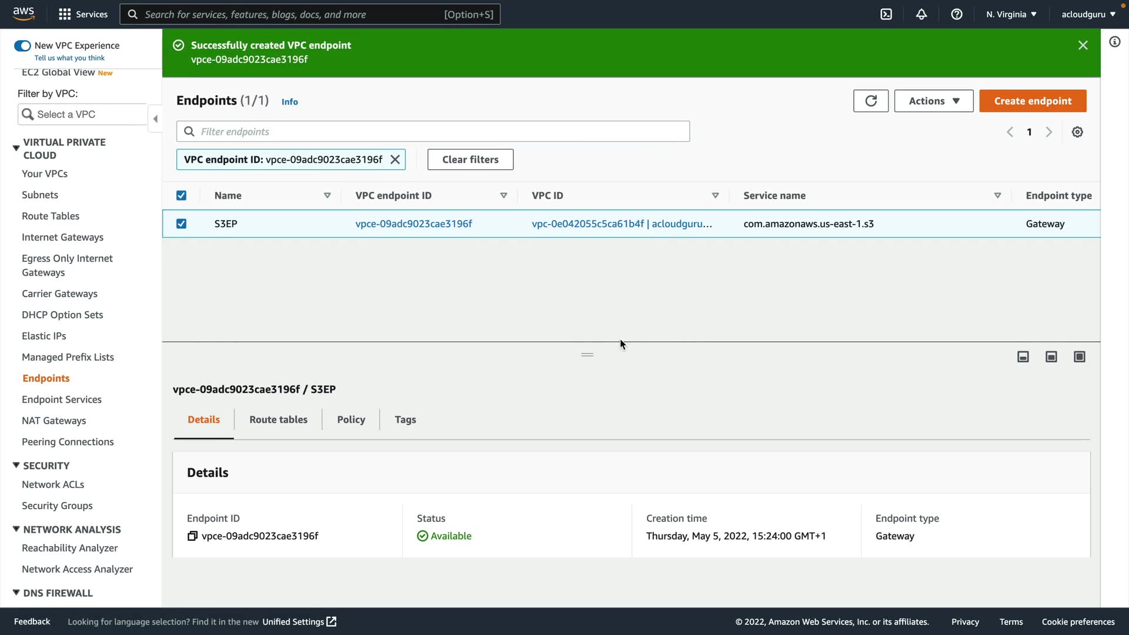Remove the VPC endpoint ID filter chip
Viewport: 1129px width, 635px height.
click(x=395, y=159)
